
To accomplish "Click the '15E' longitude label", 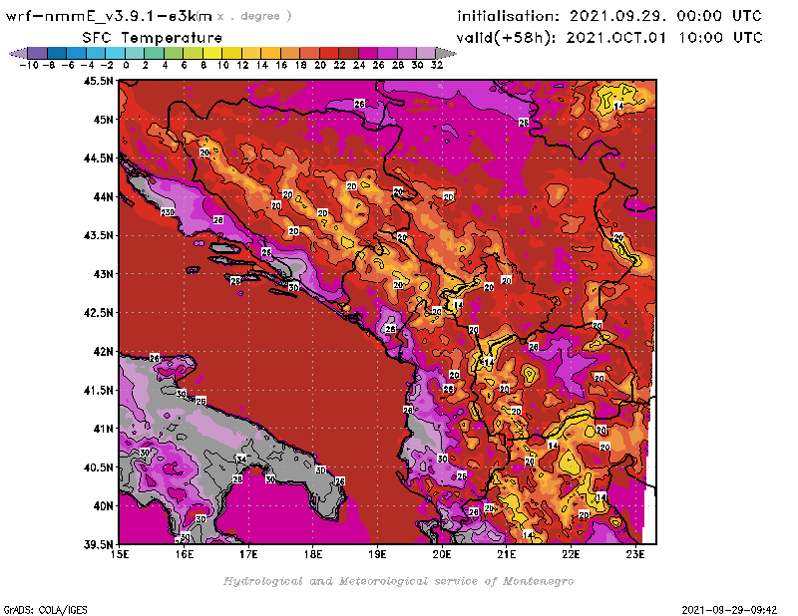I will pos(120,554).
